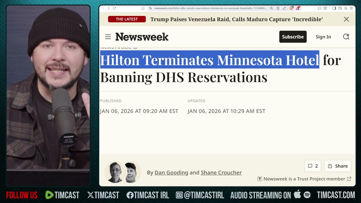Click the Subscribe button

tap(293, 37)
